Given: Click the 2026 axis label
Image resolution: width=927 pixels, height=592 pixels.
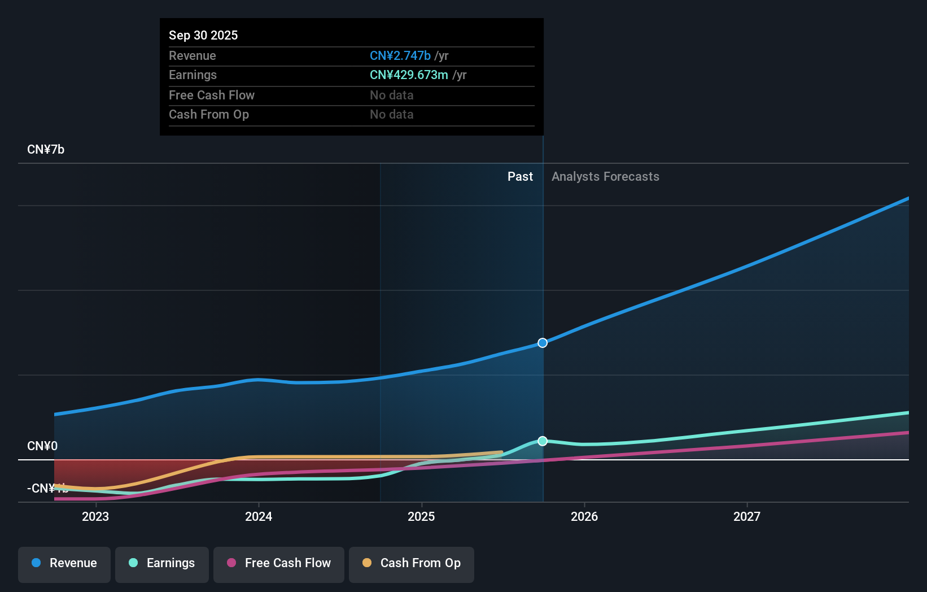Looking at the screenshot, I should (x=585, y=516).
